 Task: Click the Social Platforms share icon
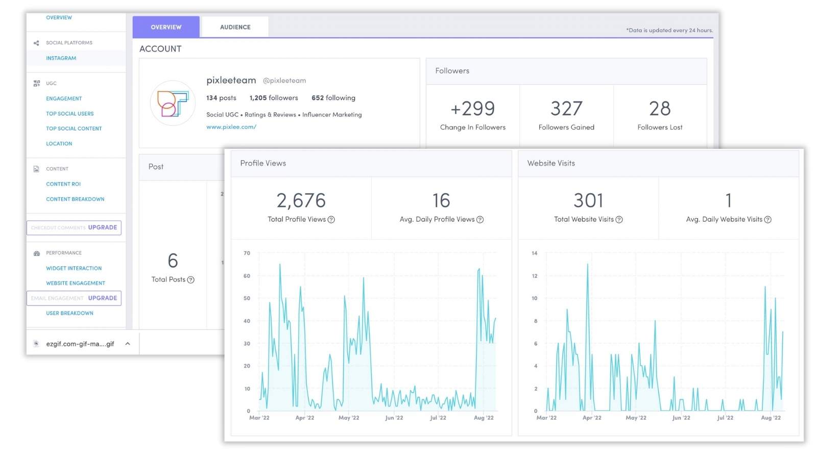[x=36, y=43]
